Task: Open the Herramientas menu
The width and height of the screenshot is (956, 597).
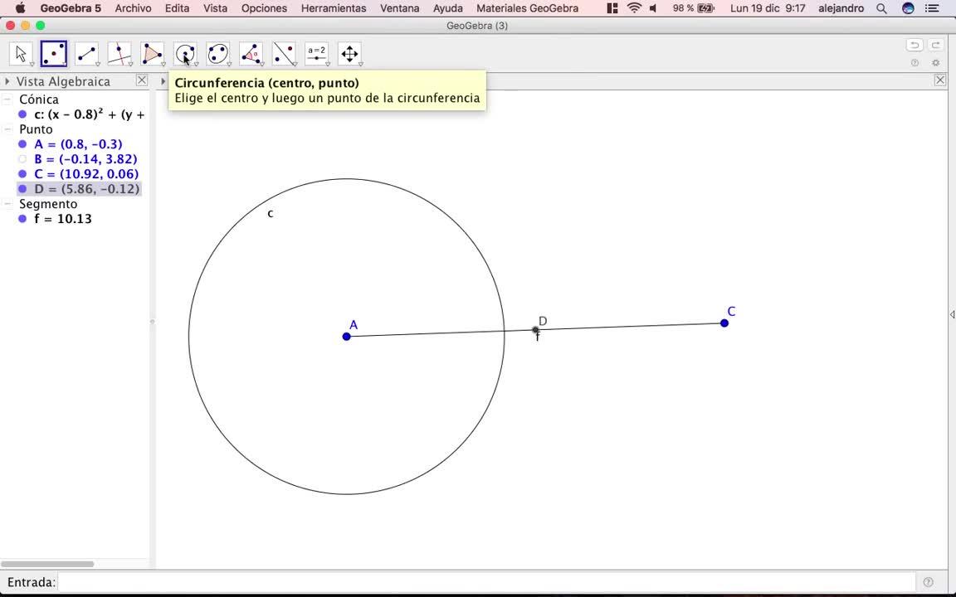Action: 334,8
